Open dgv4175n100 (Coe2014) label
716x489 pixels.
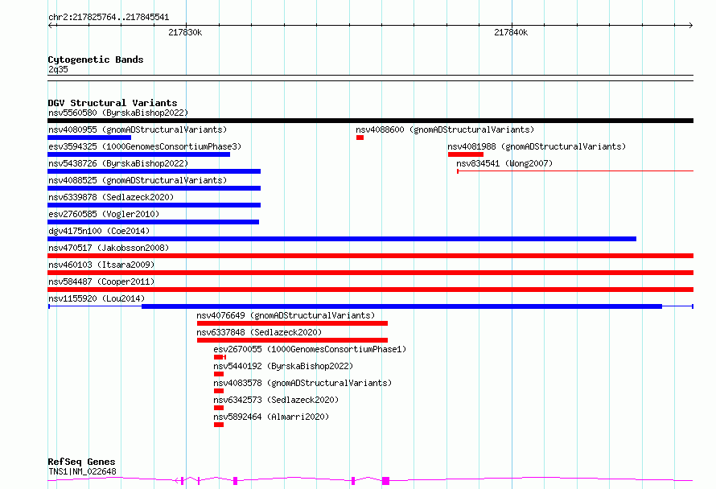(x=99, y=231)
